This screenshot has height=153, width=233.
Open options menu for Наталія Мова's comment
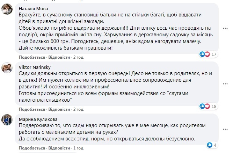coord(225,28)
